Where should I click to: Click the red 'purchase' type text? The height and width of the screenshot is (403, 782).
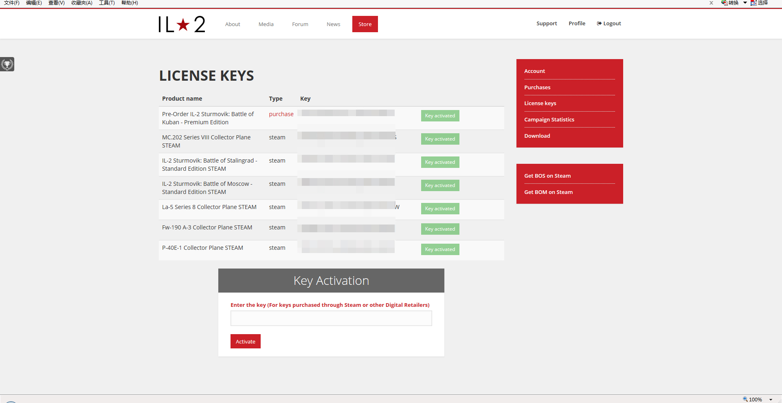pos(281,114)
